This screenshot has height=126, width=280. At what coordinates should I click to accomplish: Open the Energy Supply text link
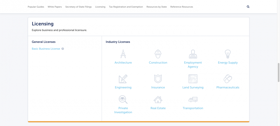(228, 63)
